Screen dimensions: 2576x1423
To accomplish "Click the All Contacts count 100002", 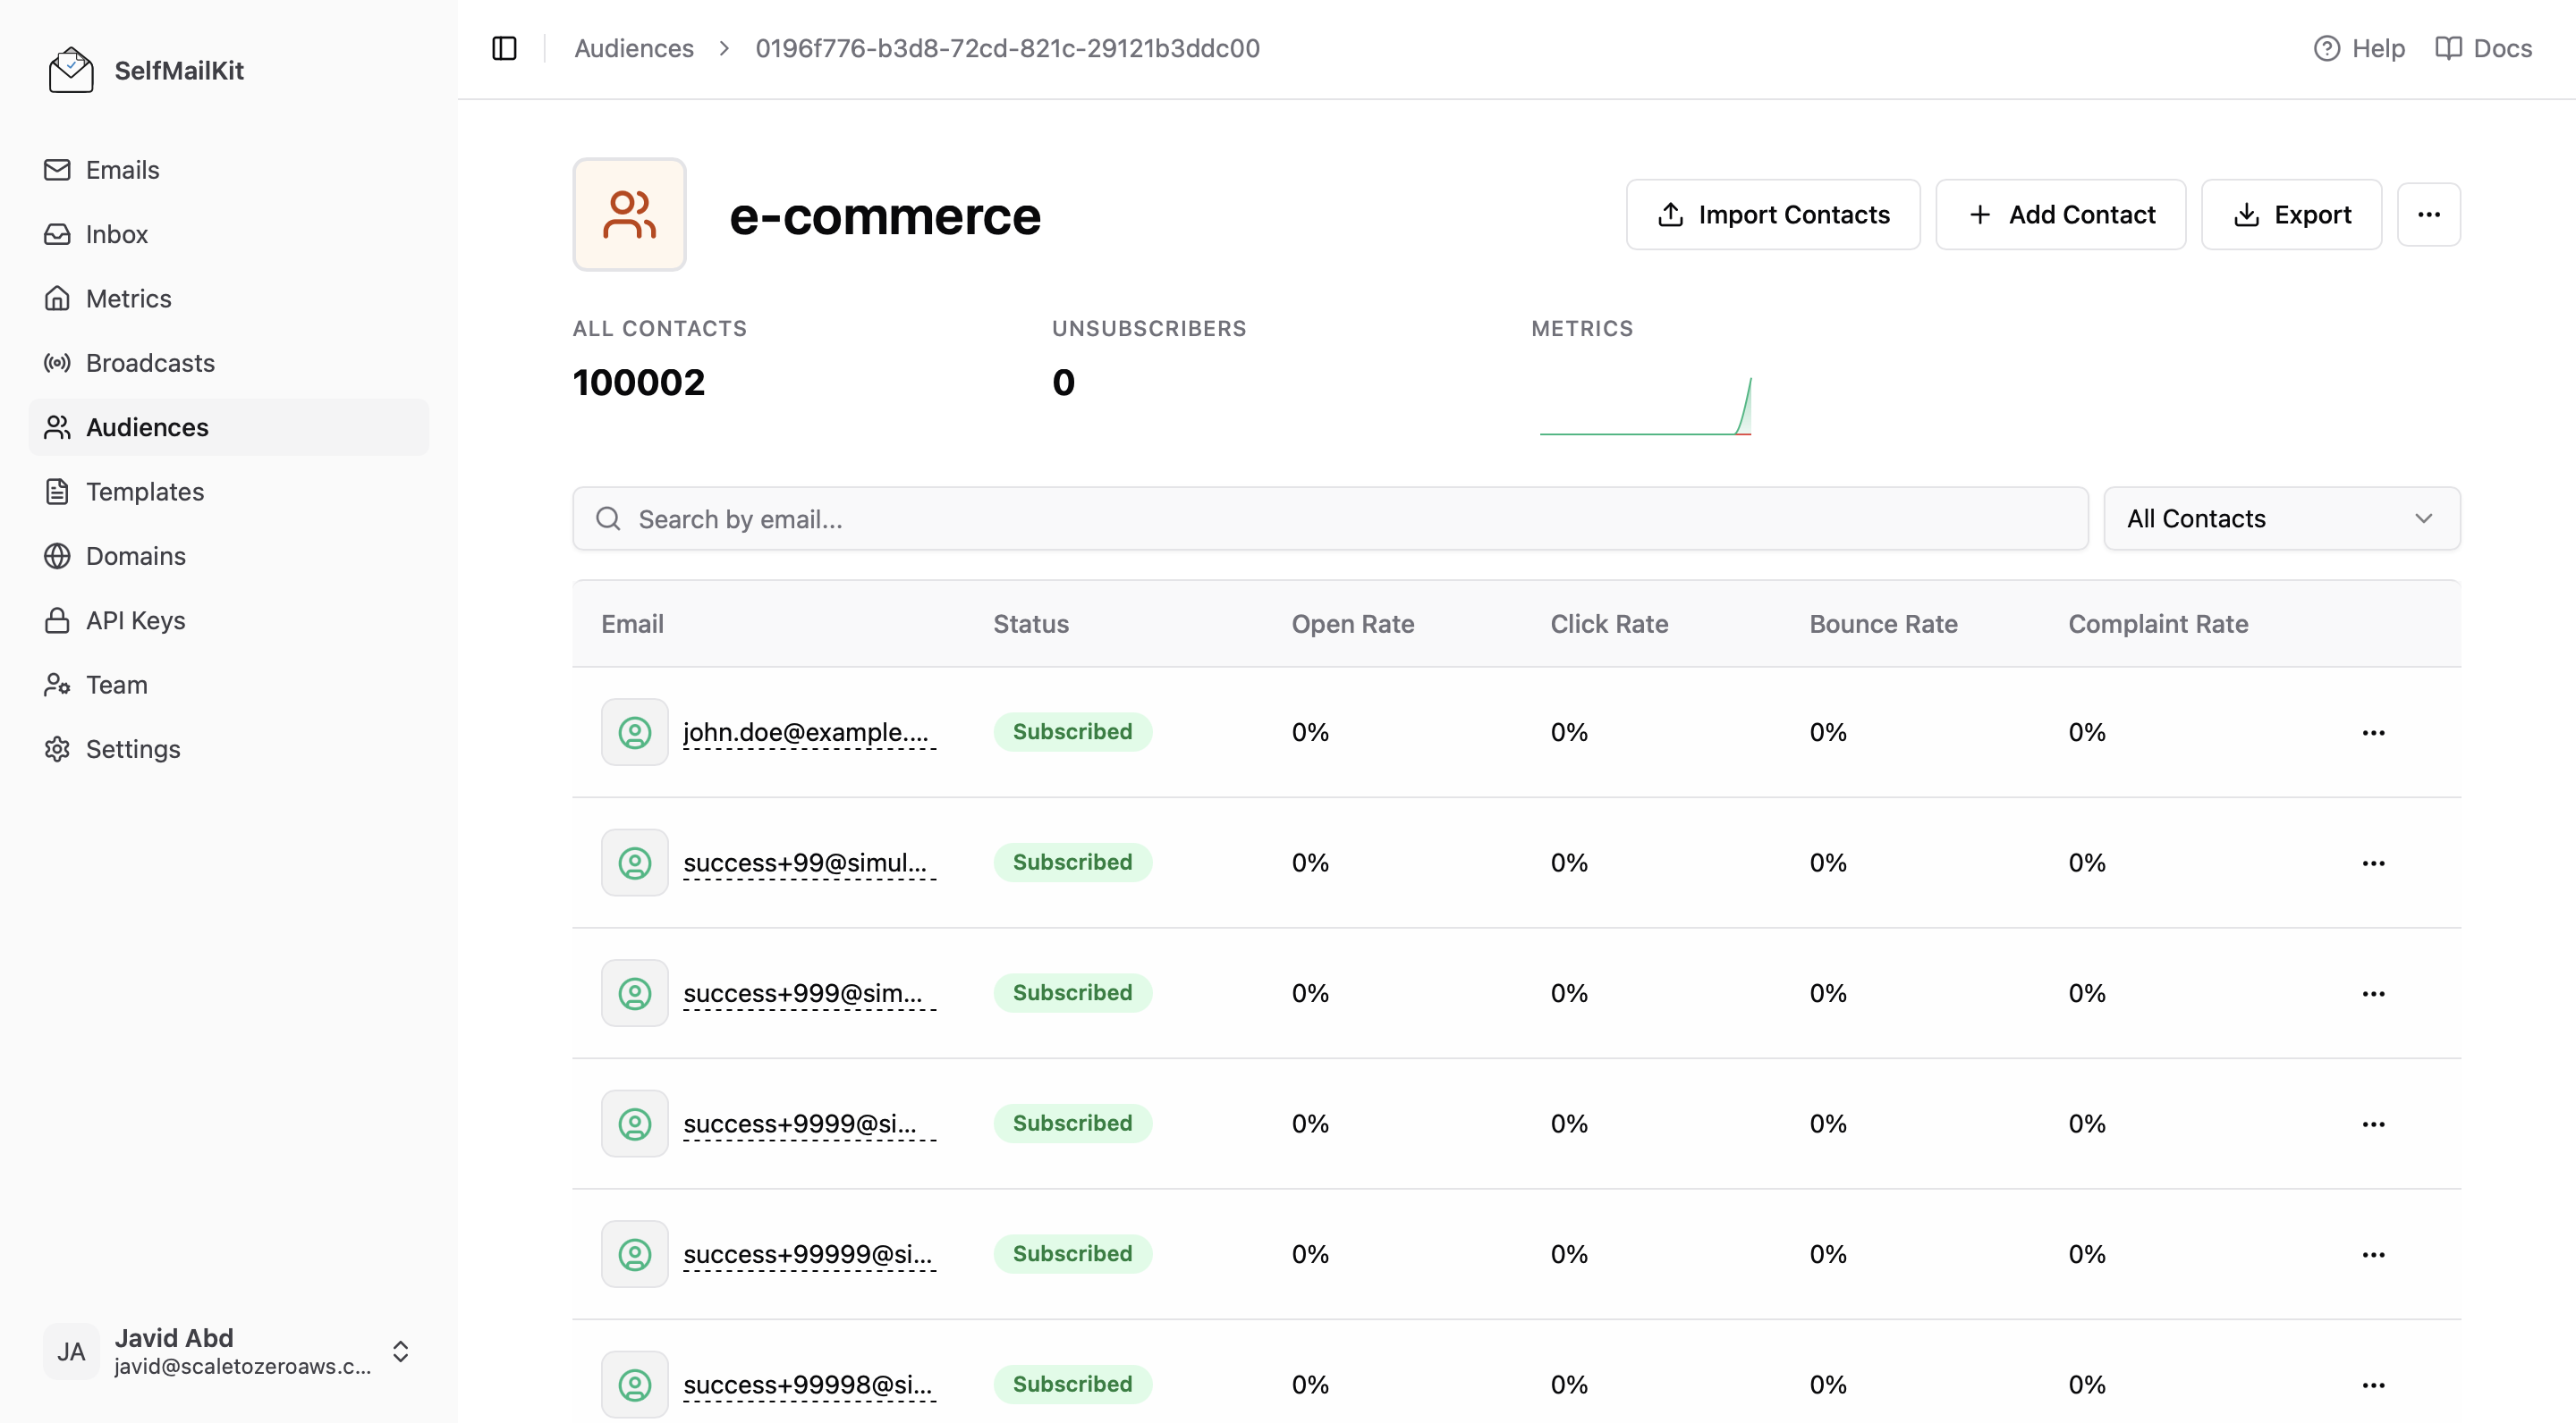I will tap(639, 383).
